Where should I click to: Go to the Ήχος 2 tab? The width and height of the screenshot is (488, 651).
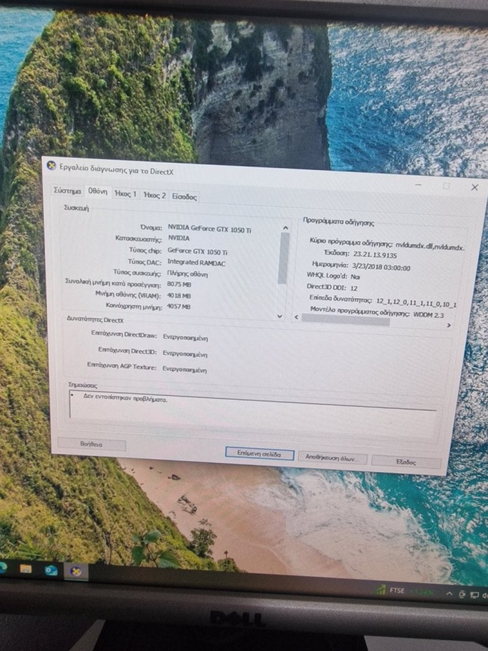(154, 195)
